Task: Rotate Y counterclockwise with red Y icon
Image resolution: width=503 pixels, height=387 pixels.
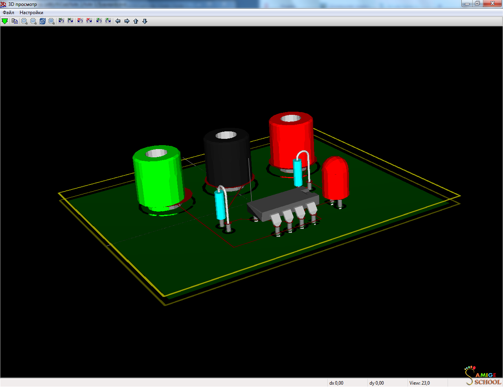Action: point(80,21)
